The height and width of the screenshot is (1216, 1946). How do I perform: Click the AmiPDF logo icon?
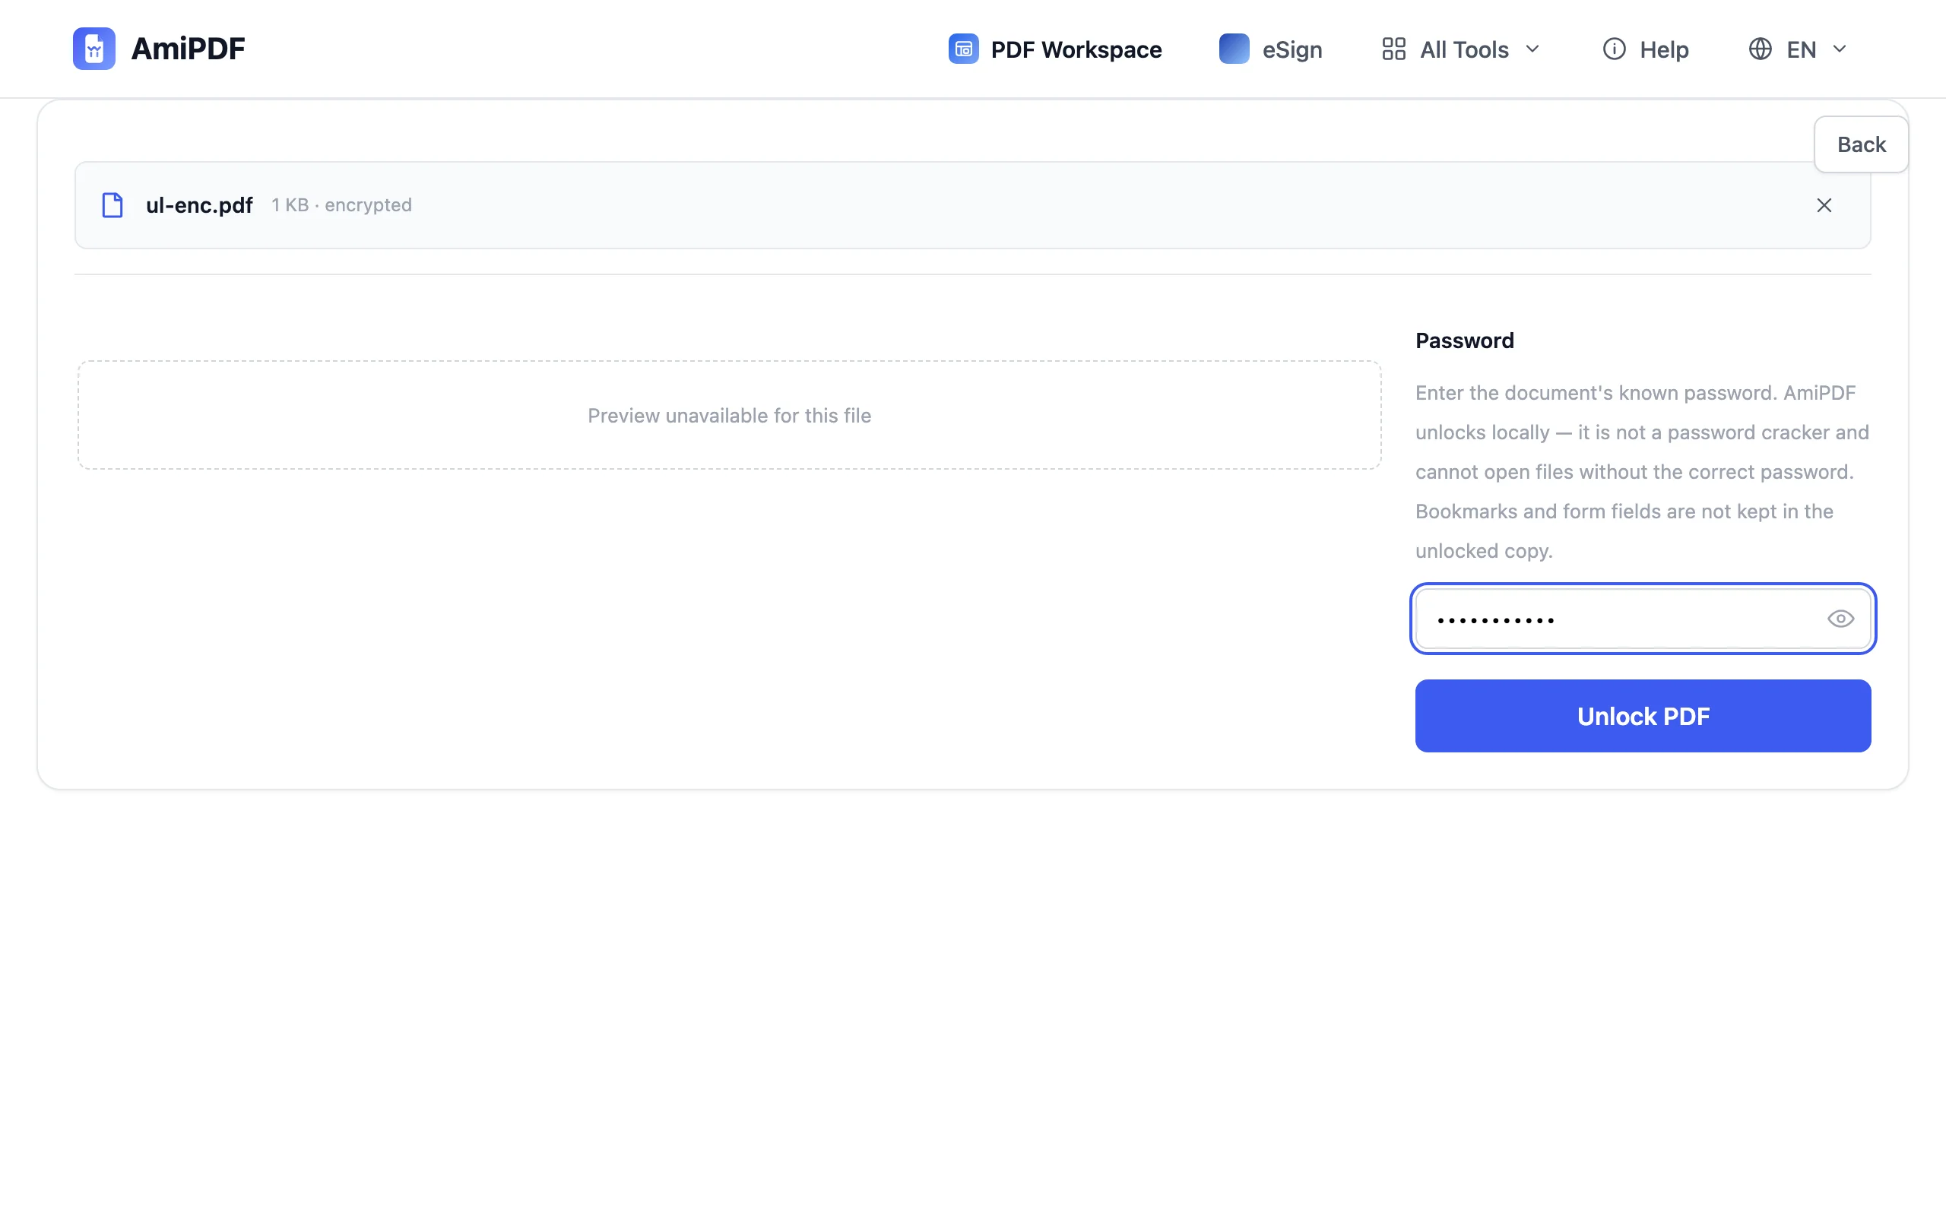[x=94, y=48]
